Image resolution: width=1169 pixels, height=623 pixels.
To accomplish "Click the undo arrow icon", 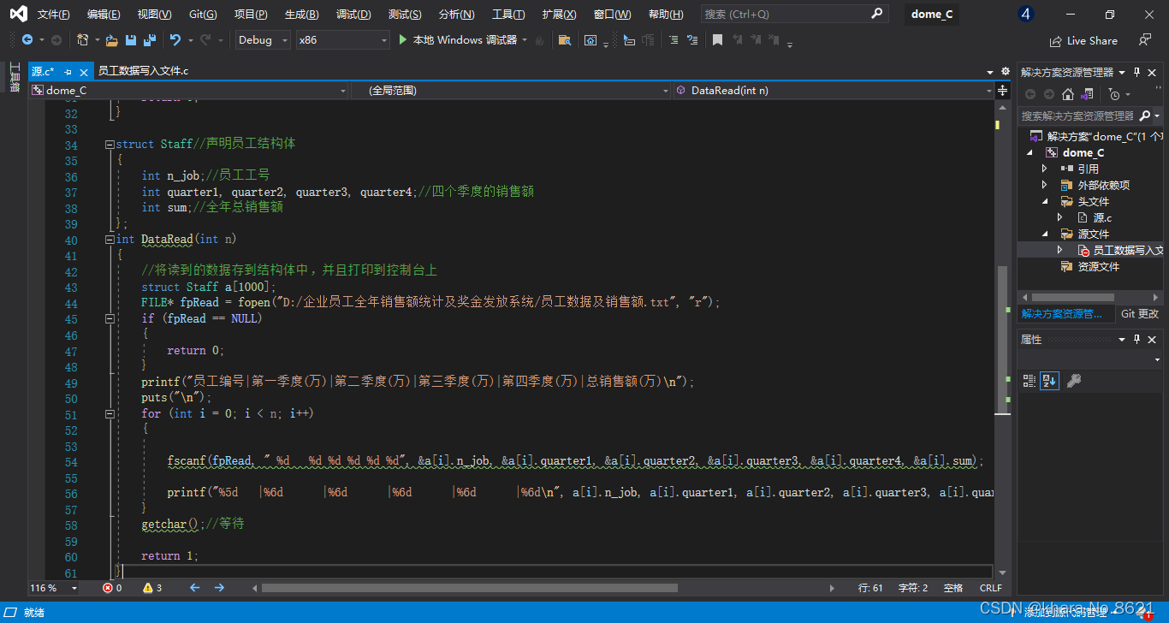I will [x=175, y=40].
